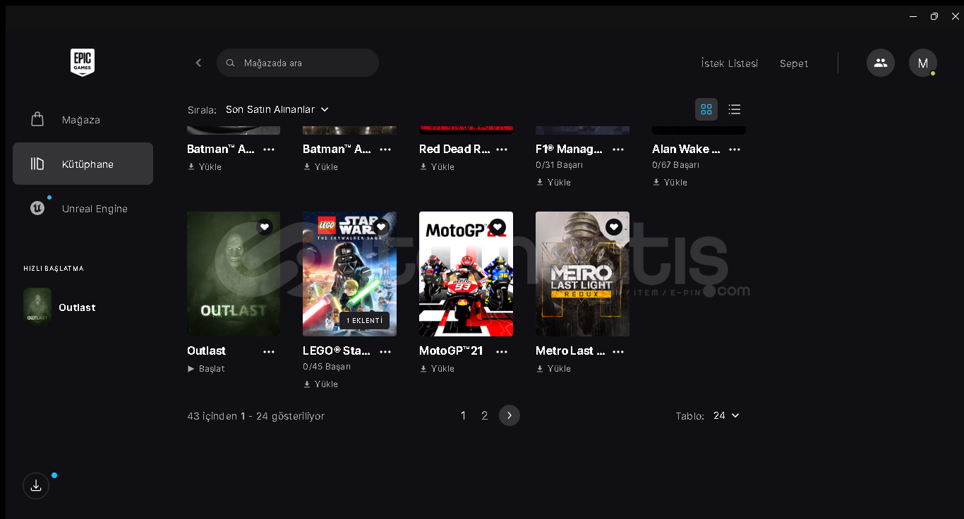Open MotoGP 21 cover art
964x519 pixels.
point(466,274)
